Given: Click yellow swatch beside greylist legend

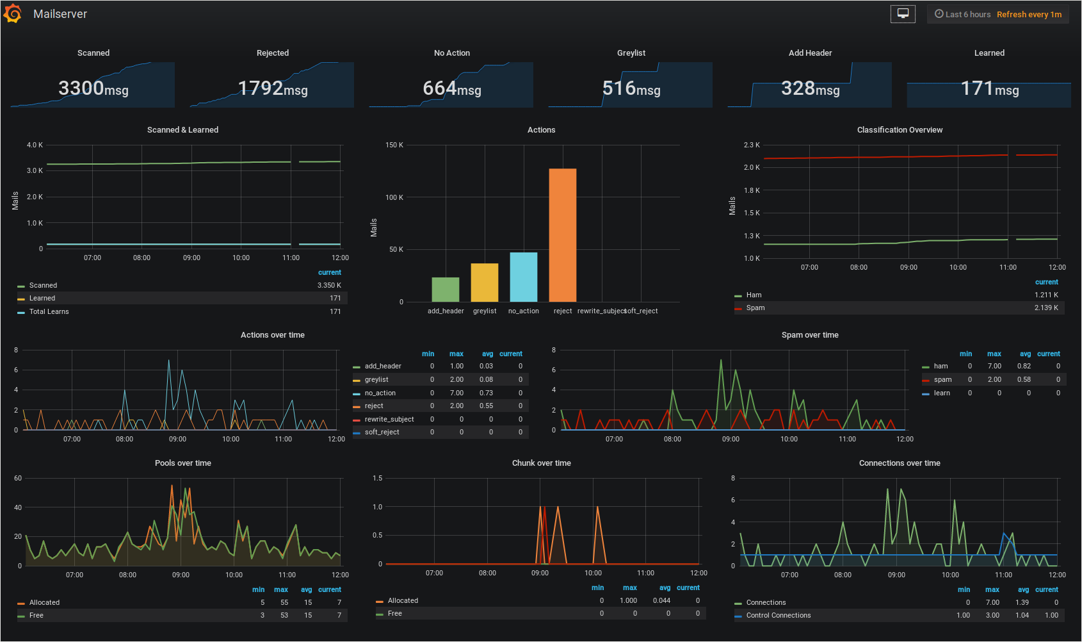Looking at the screenshot, I should tap(357, 381).
